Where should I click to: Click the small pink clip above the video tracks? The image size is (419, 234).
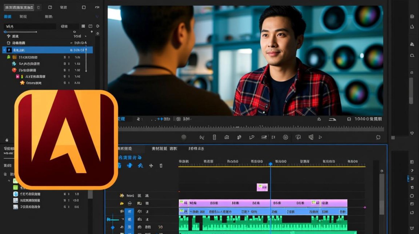[262, 187]
